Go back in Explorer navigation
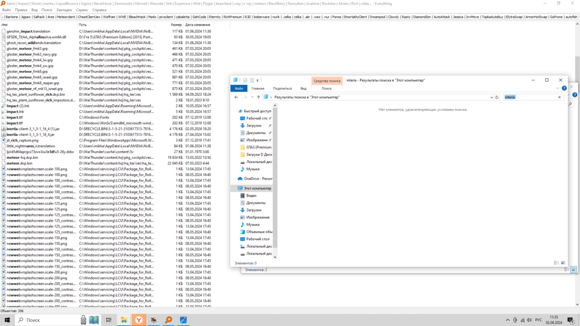 pos(237,97)
